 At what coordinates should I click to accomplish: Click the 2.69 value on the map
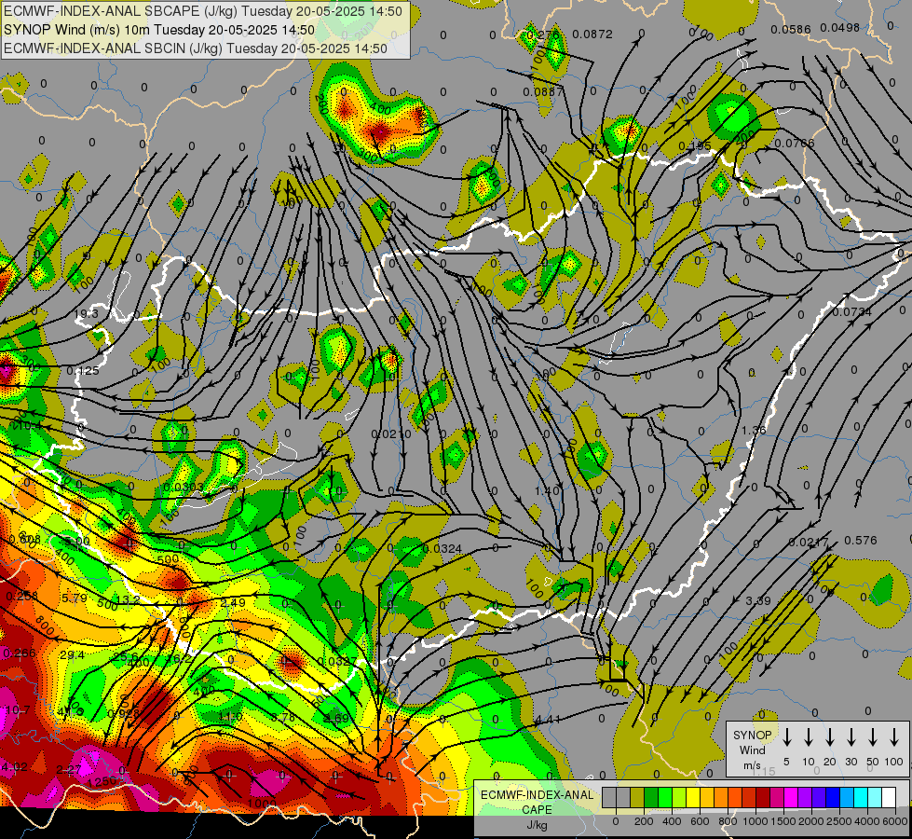[337, 718]
